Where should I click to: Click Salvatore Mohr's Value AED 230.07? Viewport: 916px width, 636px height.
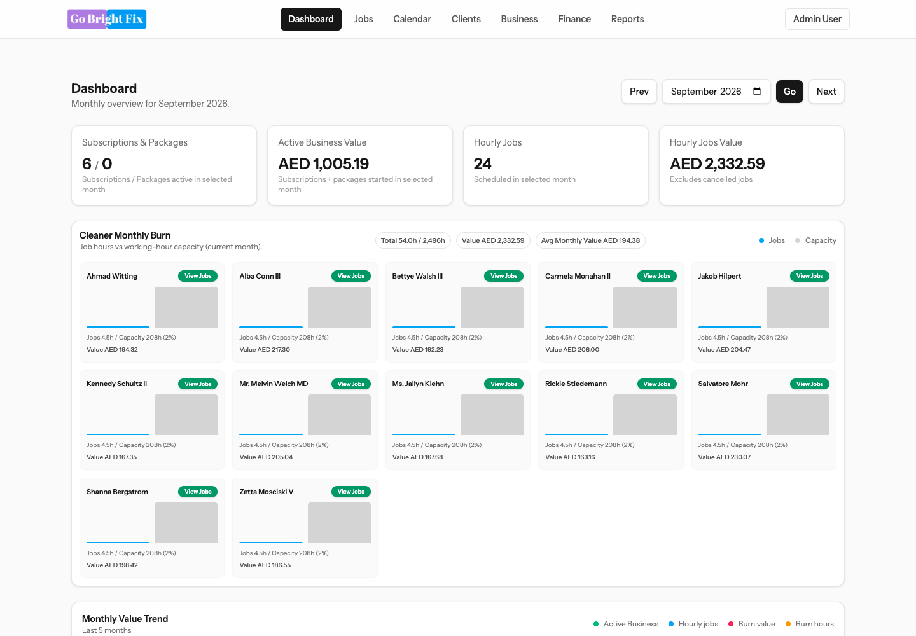725,457
